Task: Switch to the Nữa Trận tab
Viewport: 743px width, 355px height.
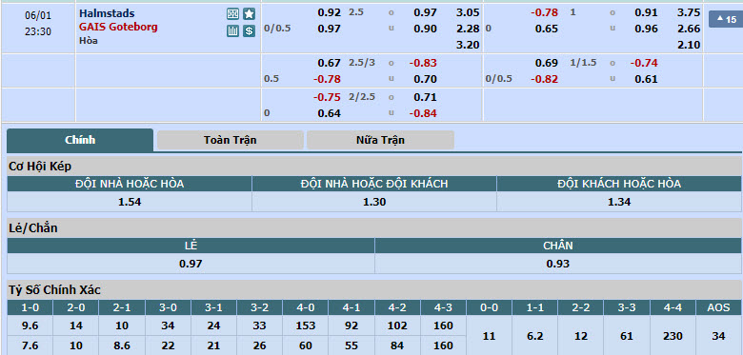Action: [x=380, y=140]
